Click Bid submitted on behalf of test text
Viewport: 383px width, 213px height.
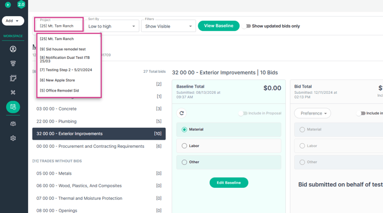click(x=341, y=184)
